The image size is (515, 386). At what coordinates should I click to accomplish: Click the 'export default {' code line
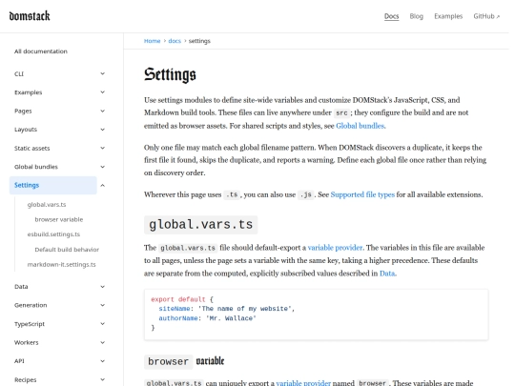click(182, 299)
